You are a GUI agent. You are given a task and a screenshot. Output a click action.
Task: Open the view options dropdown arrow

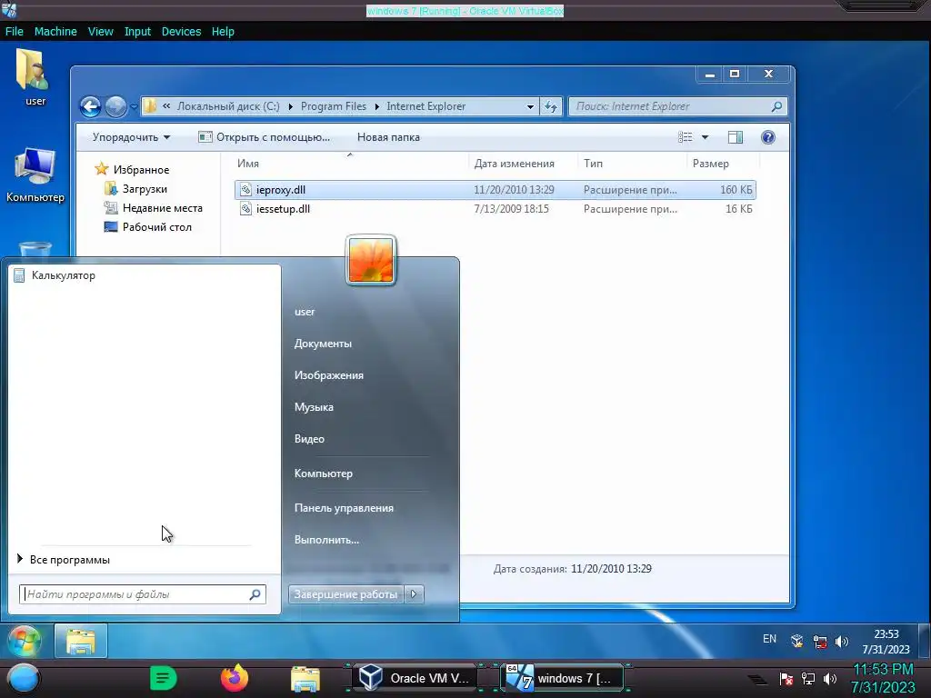705,137
